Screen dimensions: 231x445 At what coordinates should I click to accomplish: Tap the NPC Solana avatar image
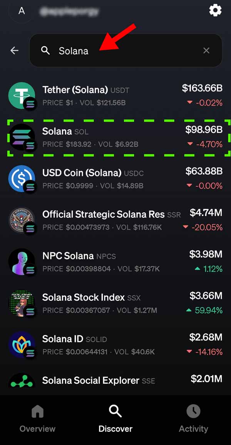click(x=22, y=262)
